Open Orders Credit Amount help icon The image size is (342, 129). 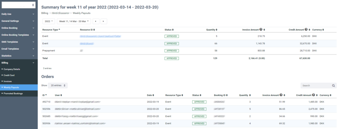pyautogui.click(x=313, y=95)
